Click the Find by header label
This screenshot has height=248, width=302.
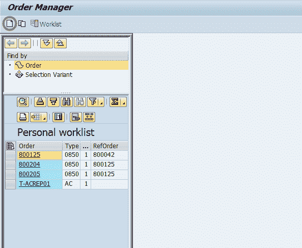17,56
